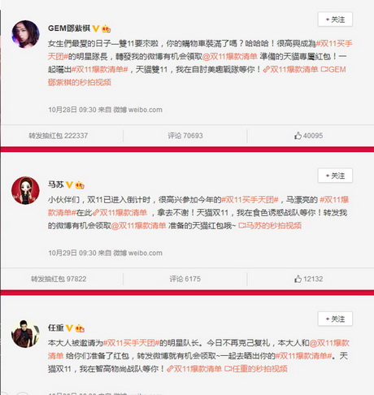Click the verified V badge beside GEM邓紫棋
This screenshot has height=395, width=374.
(96, 28)
